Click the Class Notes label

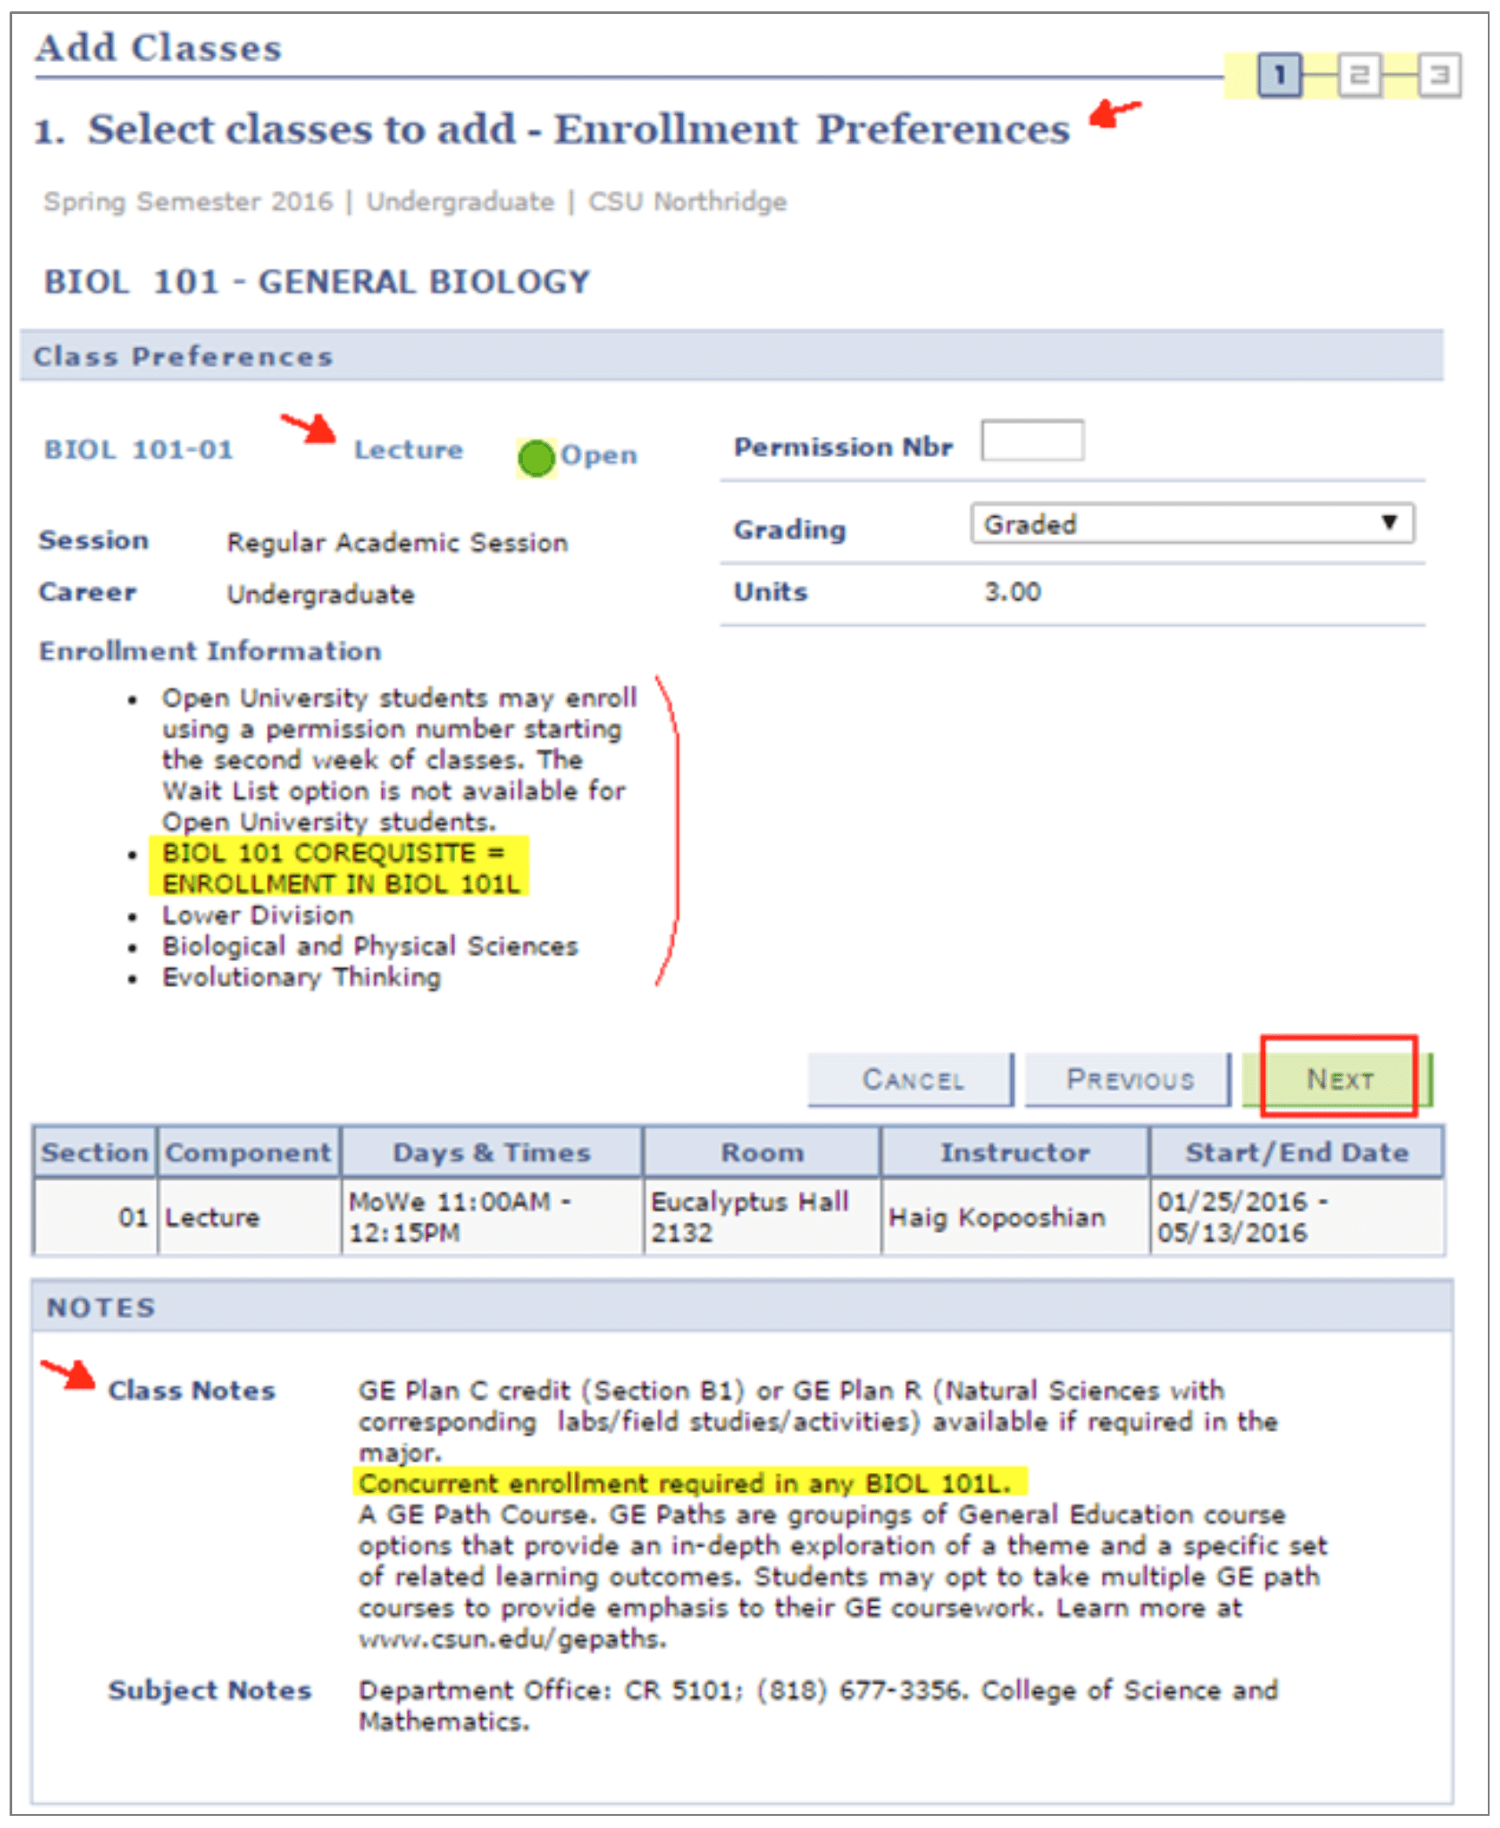[191, 1390]
